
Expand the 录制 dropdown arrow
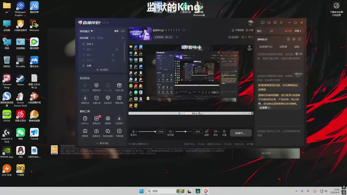pos(219,132)
